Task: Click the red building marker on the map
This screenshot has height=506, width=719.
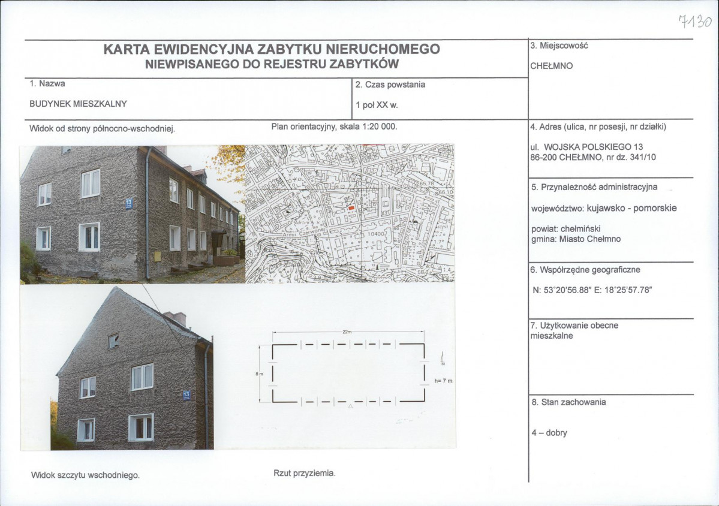Action: click(x=351, y=207)
